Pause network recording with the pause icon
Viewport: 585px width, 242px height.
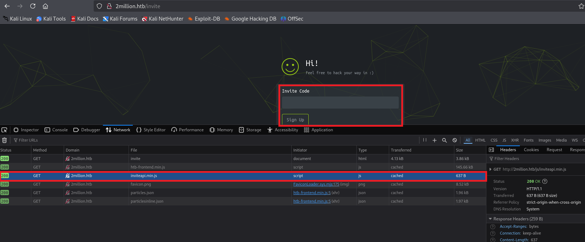[425, 140]
